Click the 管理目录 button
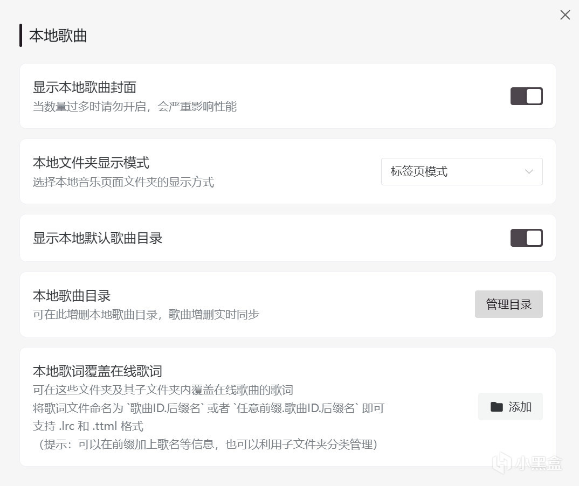 (509, 304)
